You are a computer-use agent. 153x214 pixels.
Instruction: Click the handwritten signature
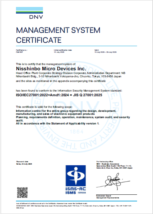[x=113, y=181]
